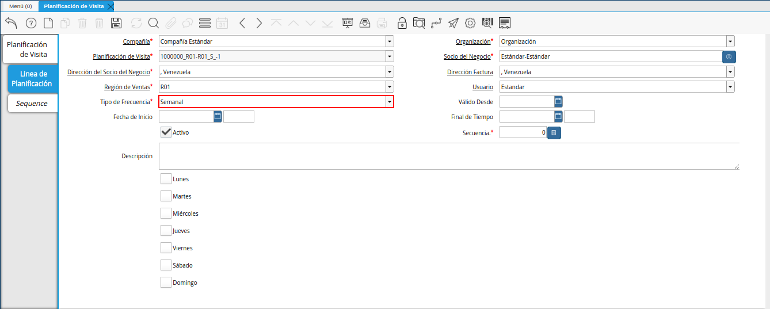Screen dimensions: 770x309
Task: Expand the Planificación de Visita field dropdown arrow
Action: click(x=390, y=56)
